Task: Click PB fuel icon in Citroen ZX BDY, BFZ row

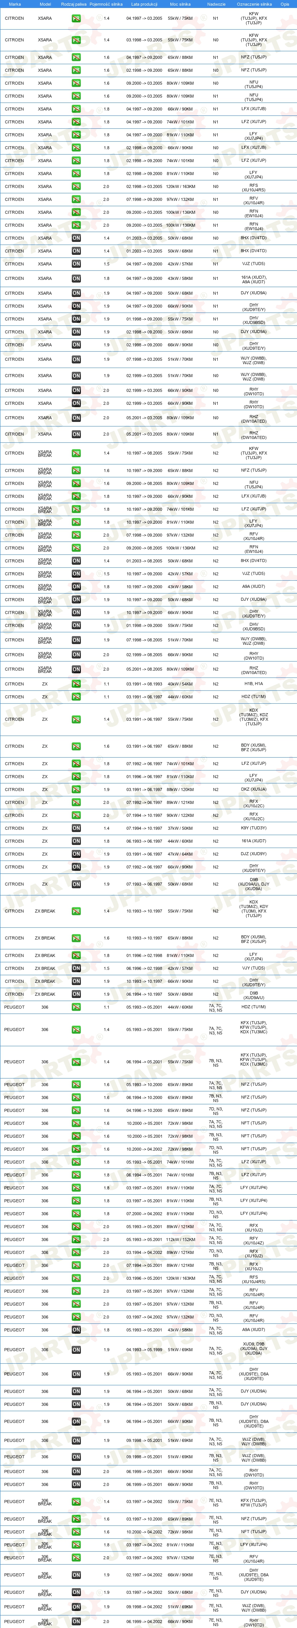Action: [x=76, y=746]
